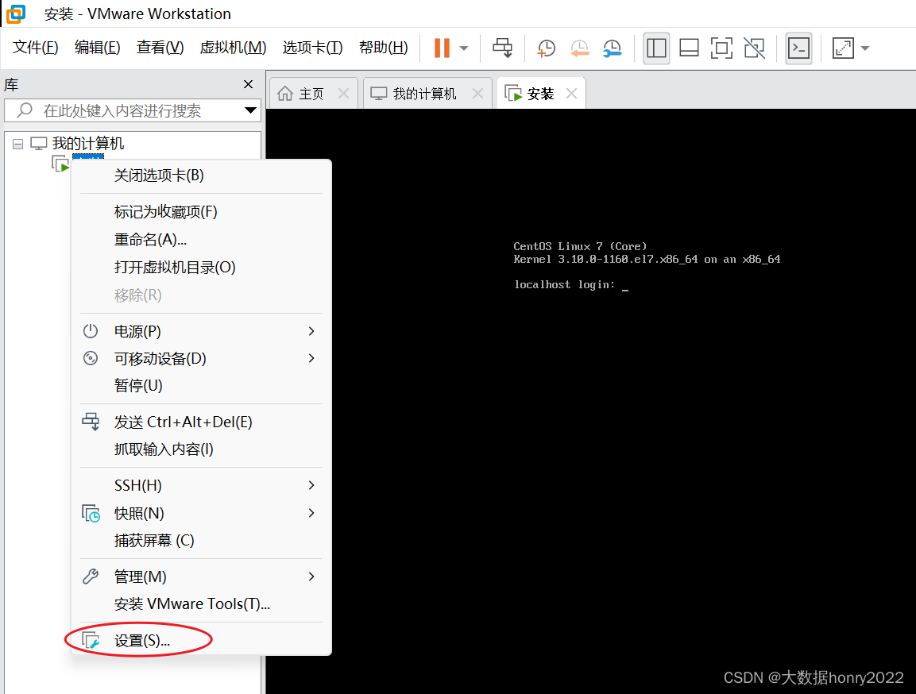
Task: Open snapshot manager using the clock-wrench toolbar icon
Action: (612, 48)
